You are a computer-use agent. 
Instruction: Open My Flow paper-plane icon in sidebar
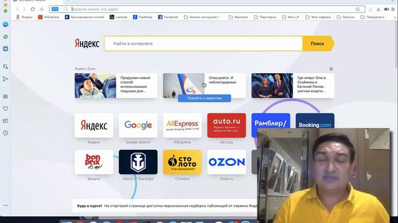(x=6, y=79)
